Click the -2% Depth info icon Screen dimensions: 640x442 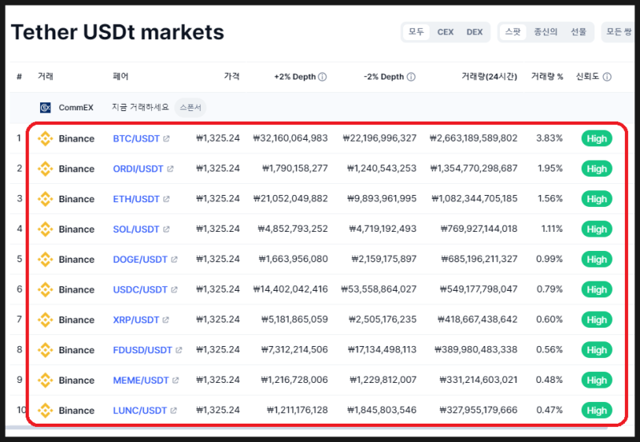pos(411,77)
